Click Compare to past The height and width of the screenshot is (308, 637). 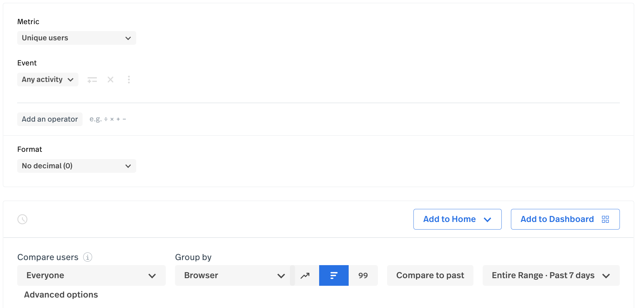click(x=430, y=276)
